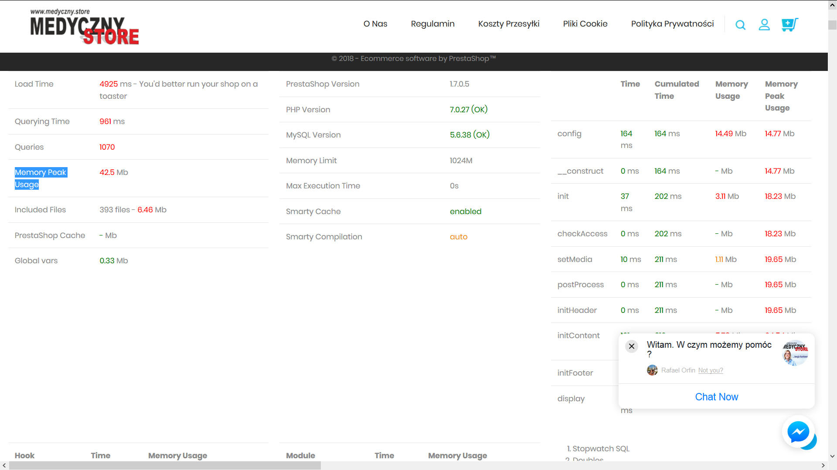
Task: Open Polityka Prywatności page
Action: (672, 24)
